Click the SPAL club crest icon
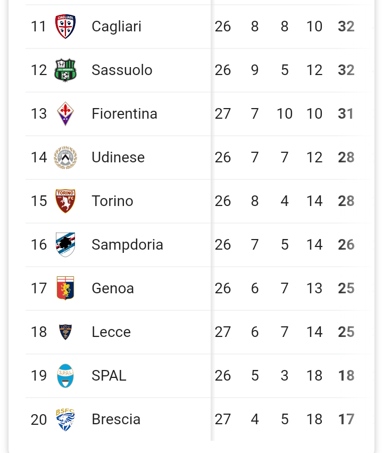The image size is (383, 453). pyautogui.click(x=65, y=375)
